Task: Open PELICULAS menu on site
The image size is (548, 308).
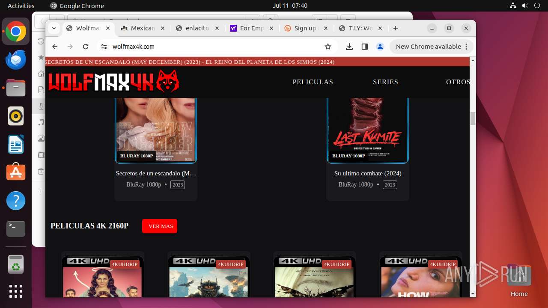Action: click(313, 82)
